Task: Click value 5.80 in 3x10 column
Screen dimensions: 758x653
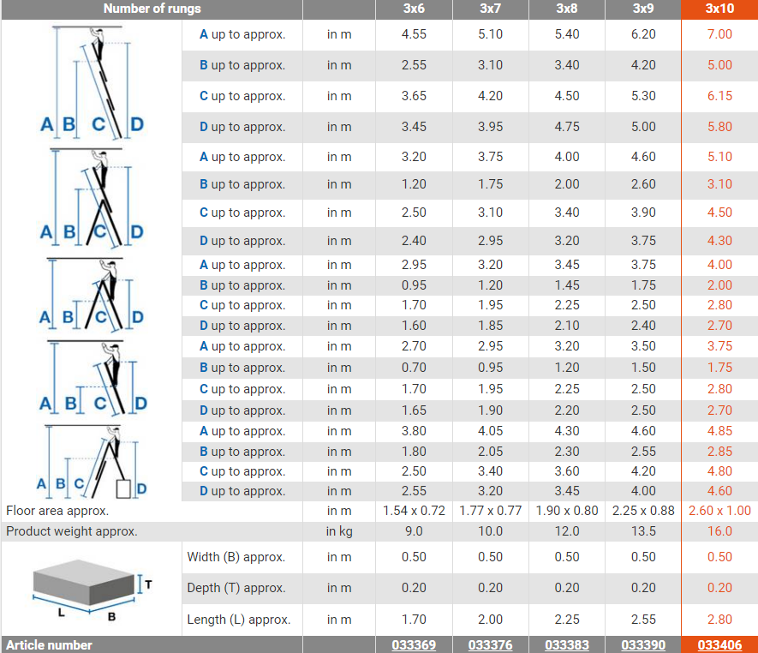Action: tap(719, 127)
